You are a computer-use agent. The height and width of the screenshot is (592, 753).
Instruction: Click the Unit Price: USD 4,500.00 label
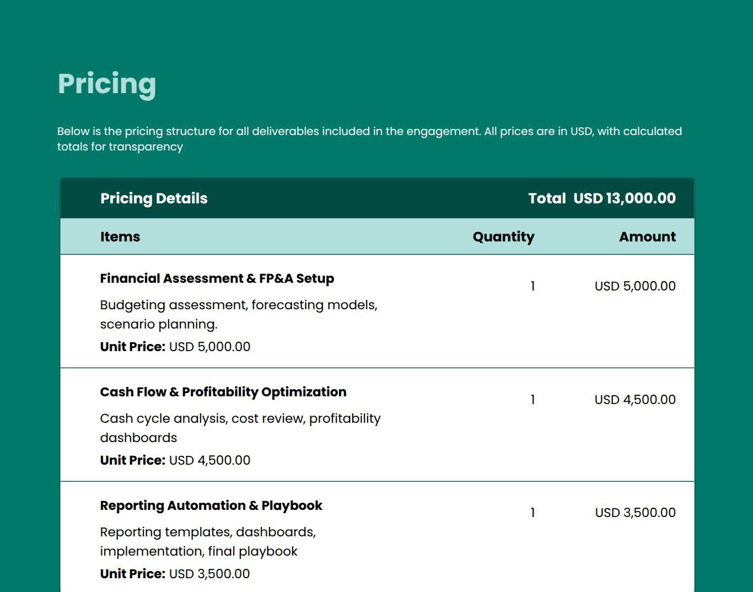(175, 460)
